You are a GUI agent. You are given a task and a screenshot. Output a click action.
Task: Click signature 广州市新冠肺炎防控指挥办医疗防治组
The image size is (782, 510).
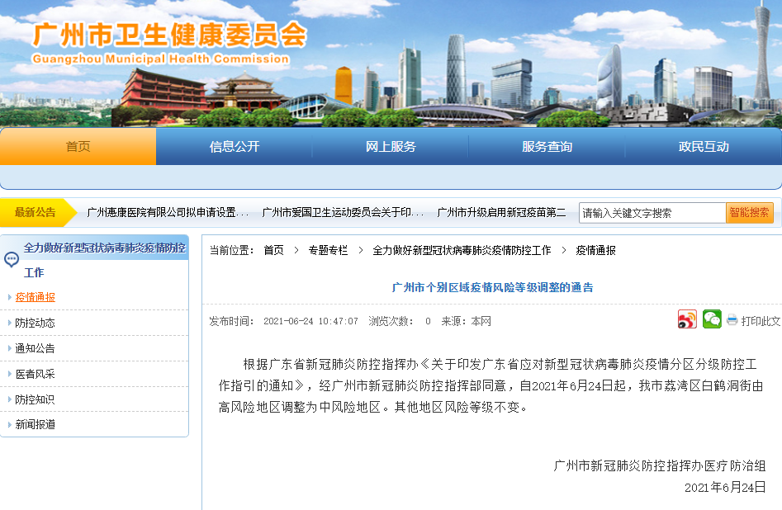coord(659,465)
